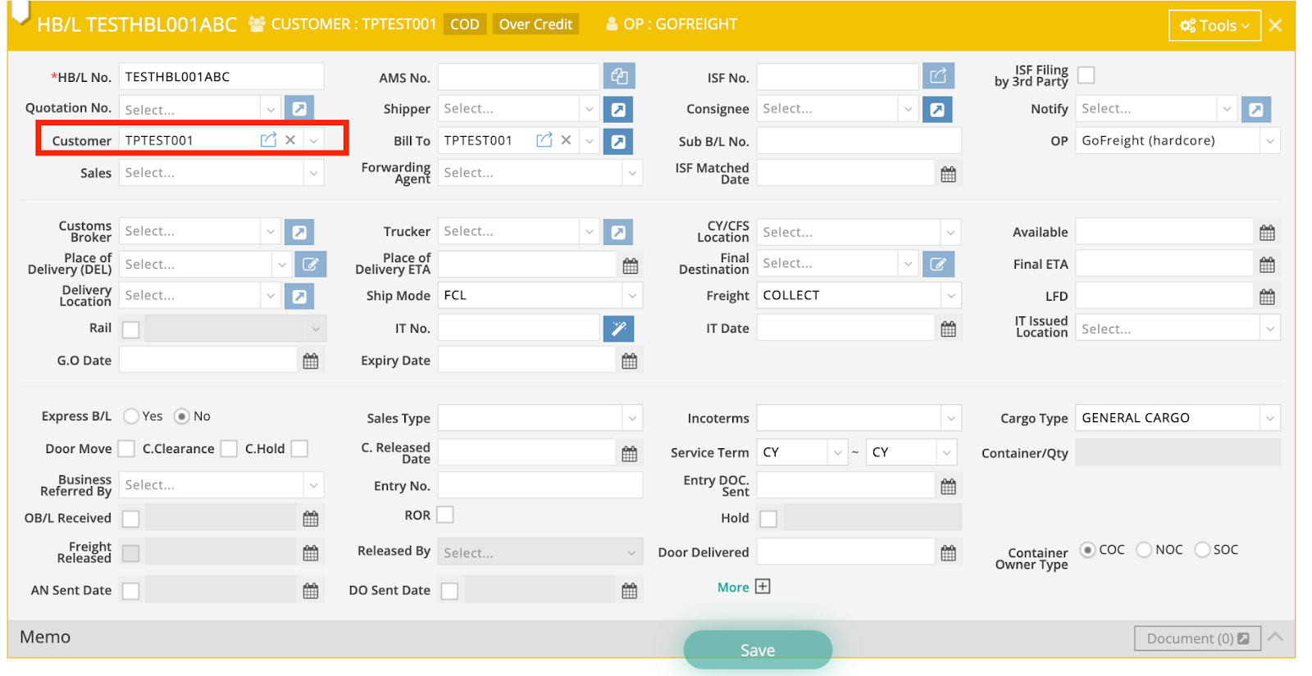Click the copy icon next to AMS No.
The height and width of the screenshot is (676, 1312).
coord(619,76)
